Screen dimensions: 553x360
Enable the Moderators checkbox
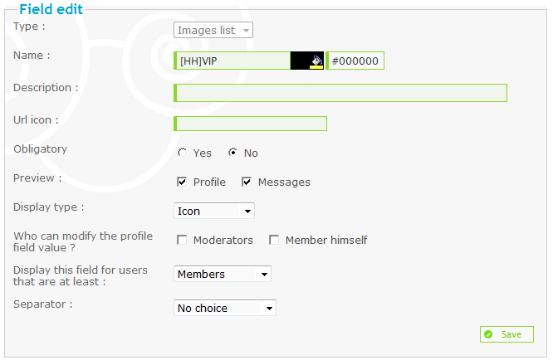[x=182, y=240]
